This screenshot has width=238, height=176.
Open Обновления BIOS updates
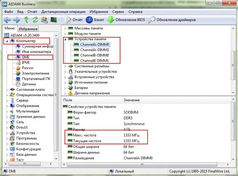tap(126, 20)
